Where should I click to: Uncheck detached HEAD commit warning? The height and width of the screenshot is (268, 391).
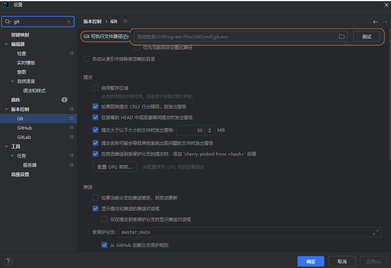(95, 117)
